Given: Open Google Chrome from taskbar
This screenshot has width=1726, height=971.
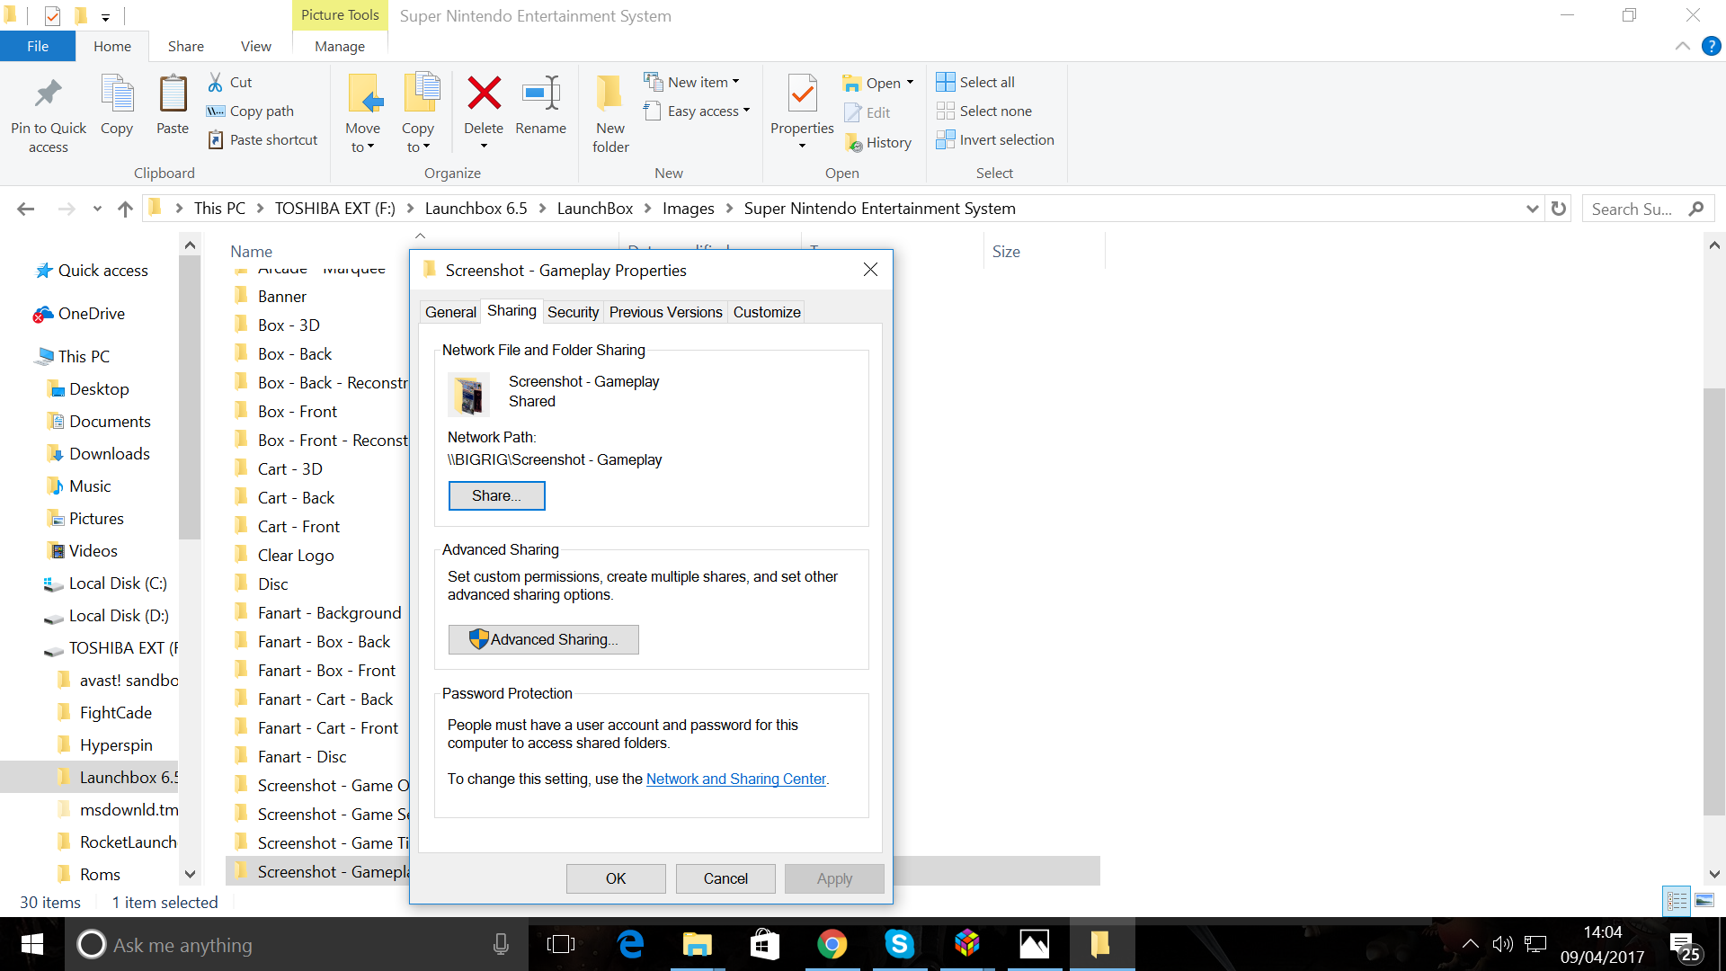Looking at the screenshot, I should tap(832, 944).
